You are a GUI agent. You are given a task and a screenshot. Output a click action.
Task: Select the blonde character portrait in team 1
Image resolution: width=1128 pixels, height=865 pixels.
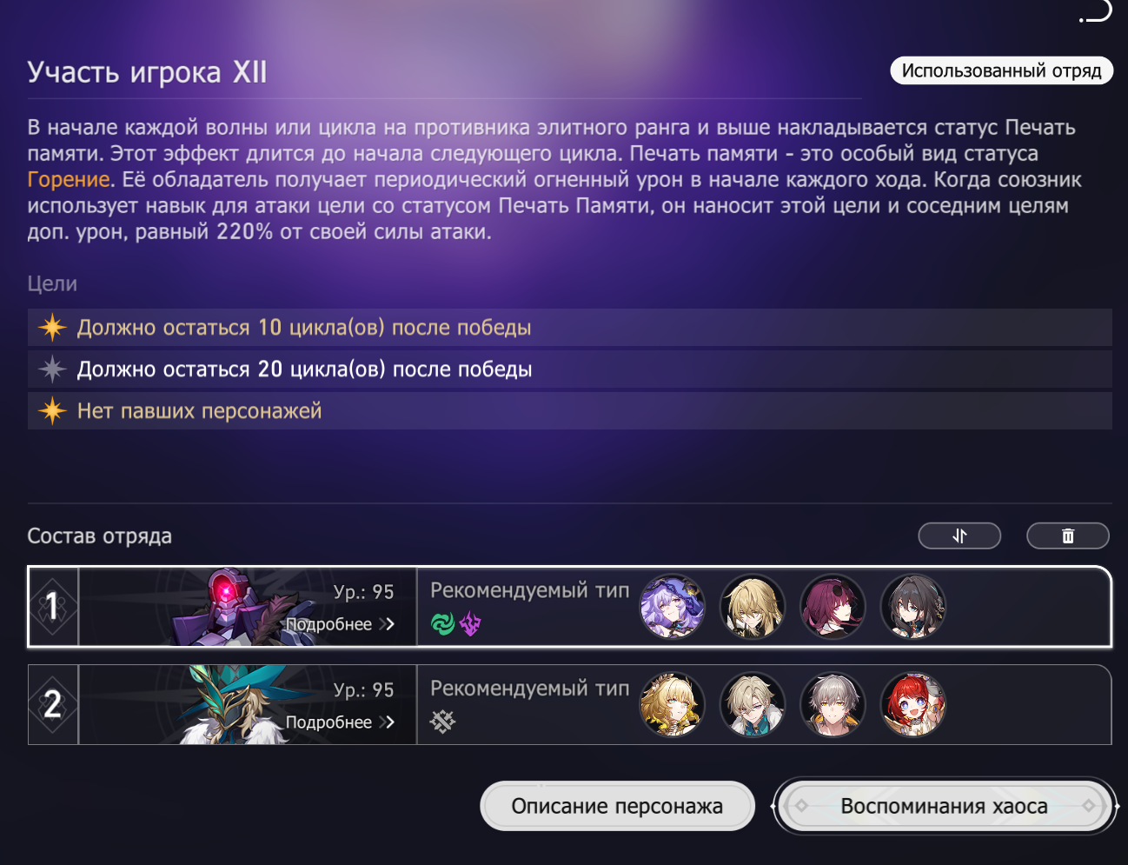coord(753,606)
